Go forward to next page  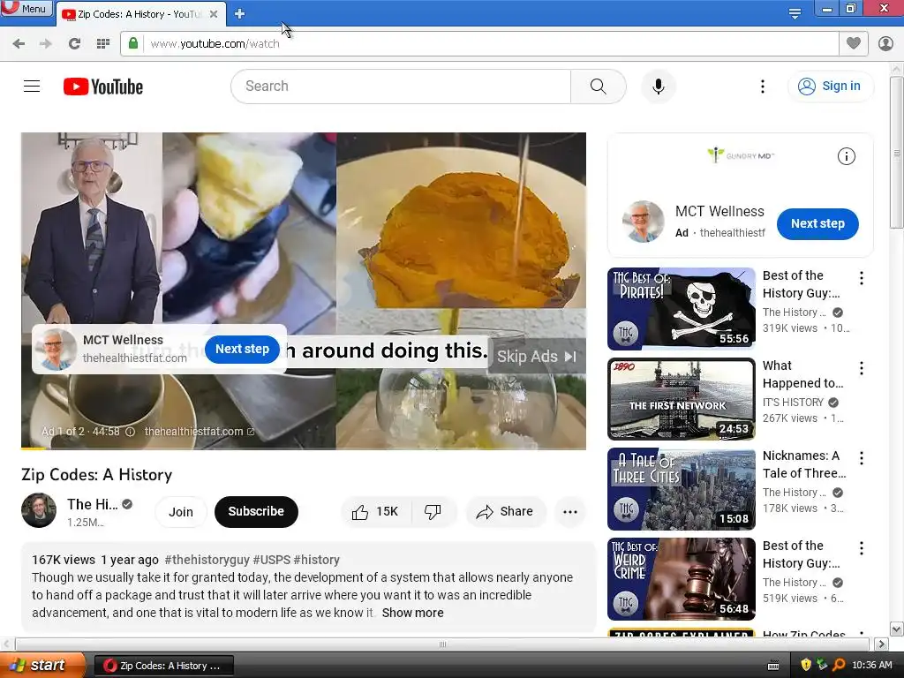[x=46, y=44]
